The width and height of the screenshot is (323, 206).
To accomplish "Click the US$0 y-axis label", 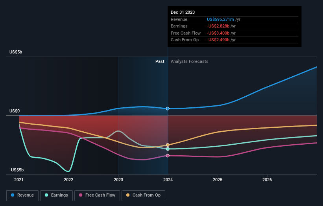I will click(x=15, y=111).
